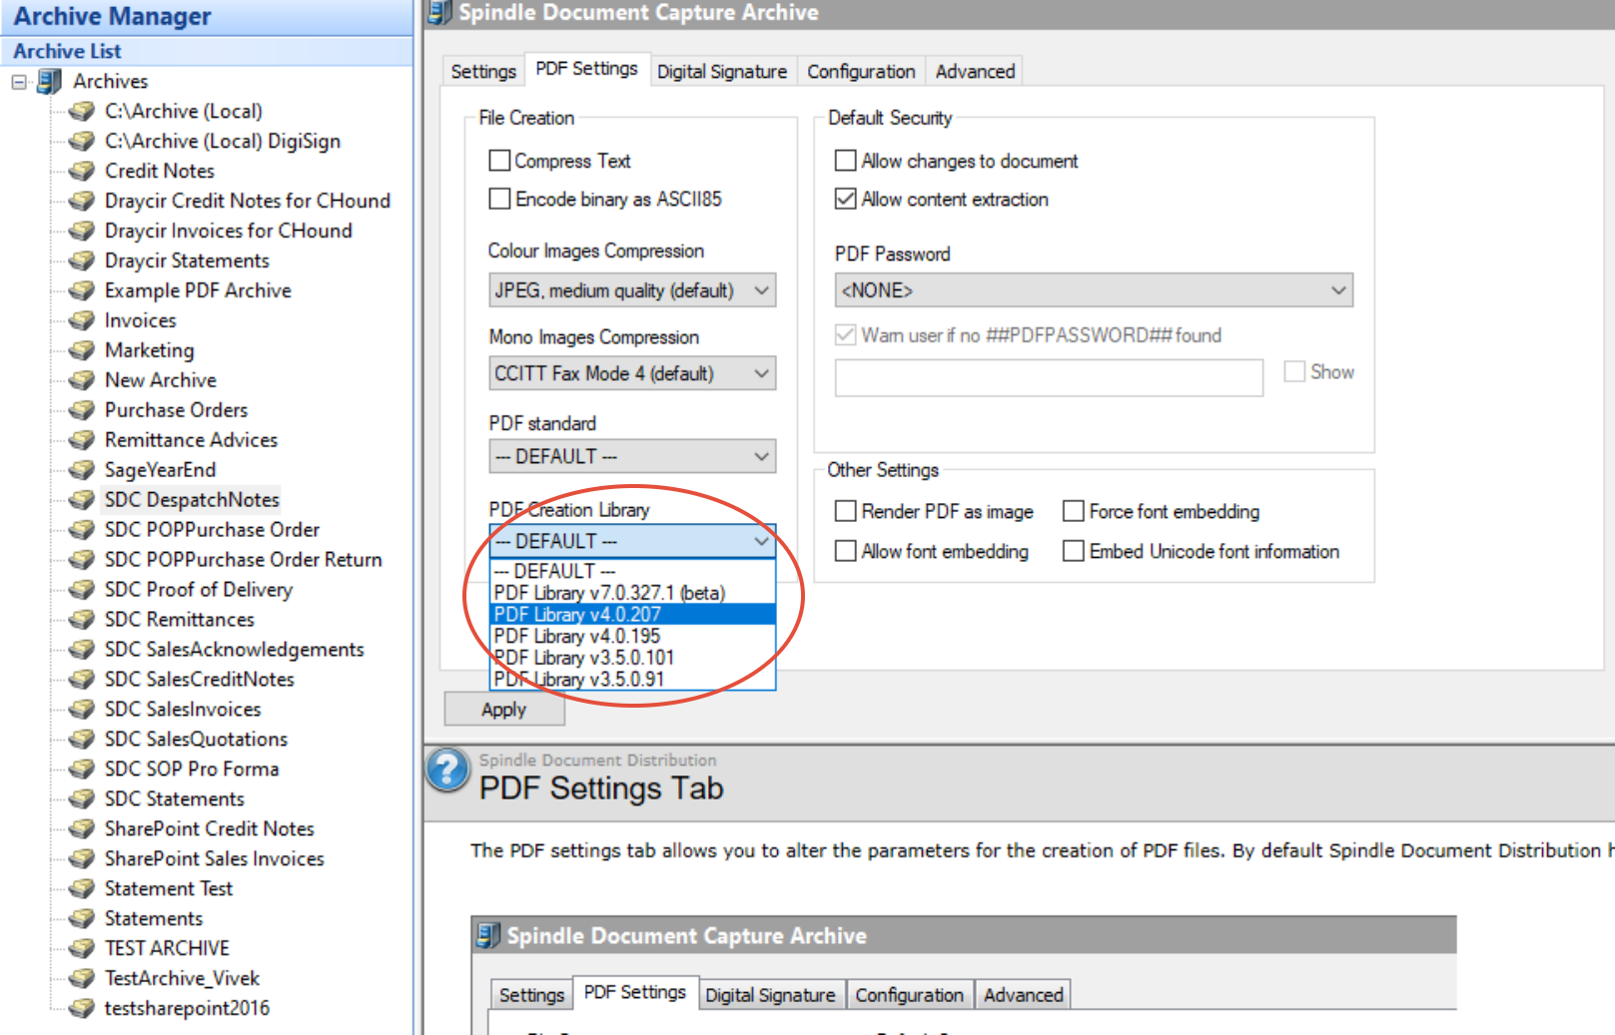Click the archive icon beside SageYearEnd

coord(81,470)
